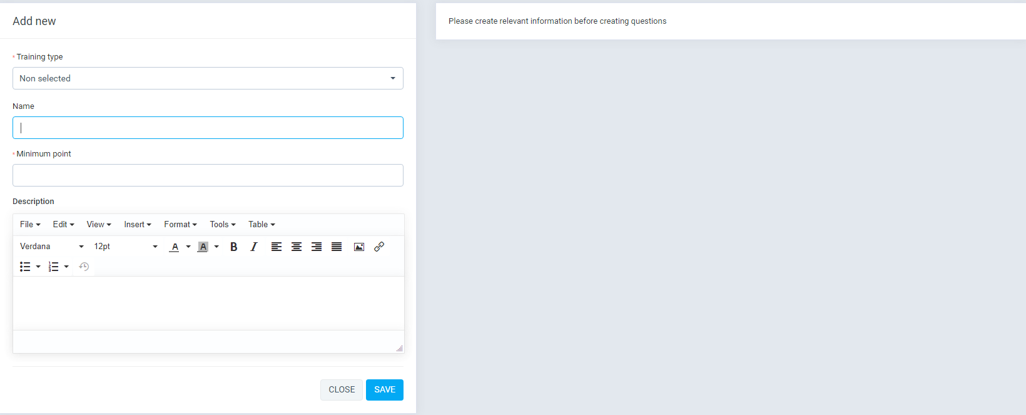The height and width of the screenshot is (415, 1026).
Task: Open the View menu in editor
Action: tap(99, 225)
